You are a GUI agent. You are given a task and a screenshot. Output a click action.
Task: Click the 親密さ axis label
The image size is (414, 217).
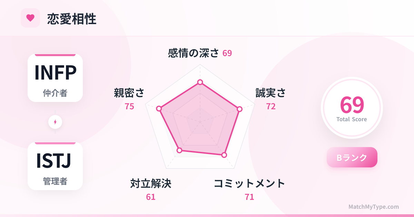click(x=129, y=93)
